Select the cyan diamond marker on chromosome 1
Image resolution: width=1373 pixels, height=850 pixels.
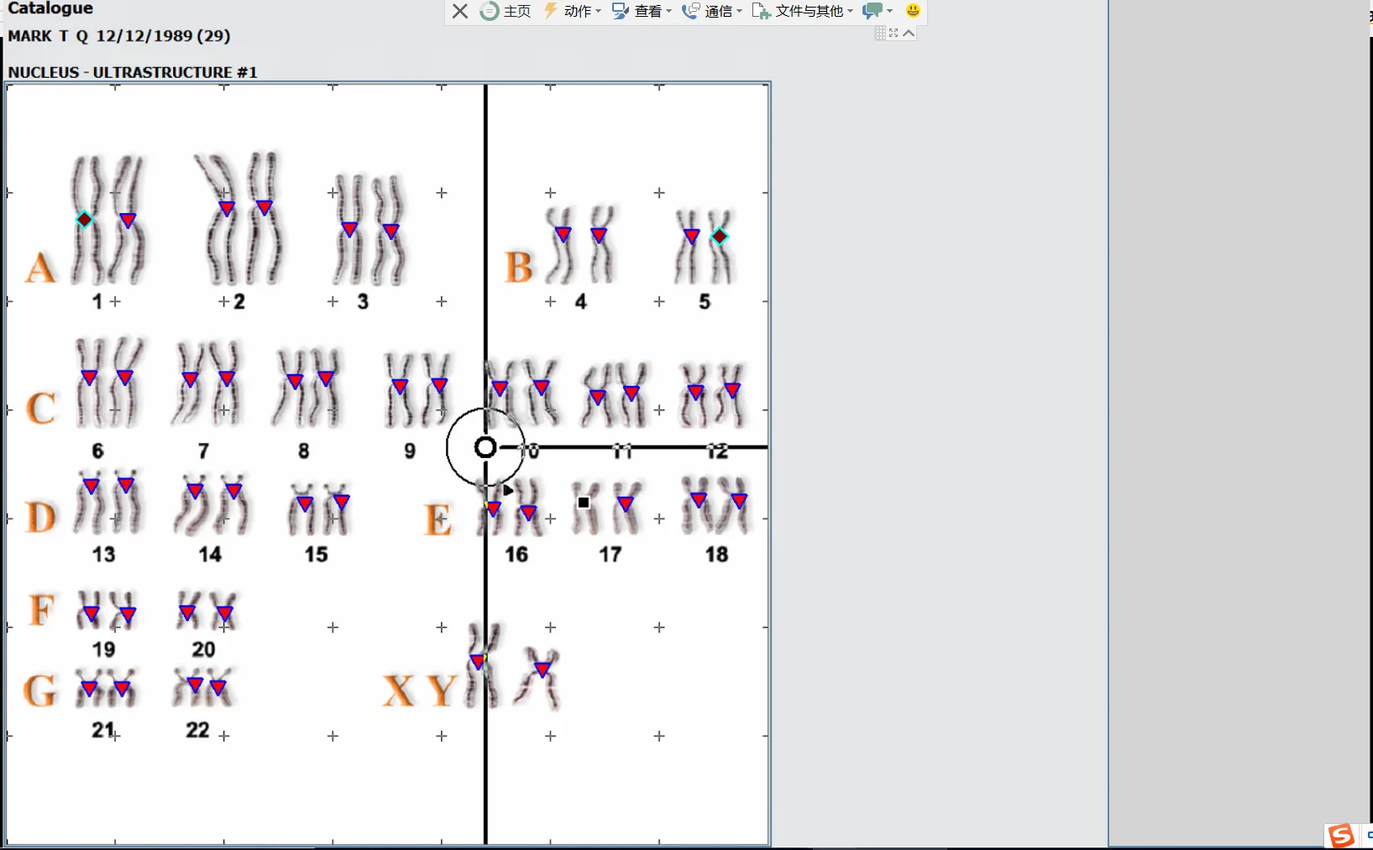[x=84, y=220]
